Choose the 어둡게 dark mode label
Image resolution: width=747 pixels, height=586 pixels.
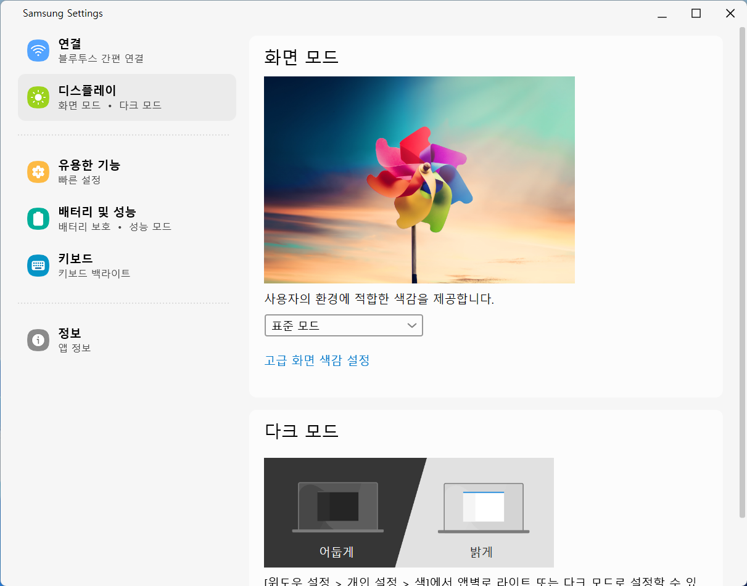[336, 551]
